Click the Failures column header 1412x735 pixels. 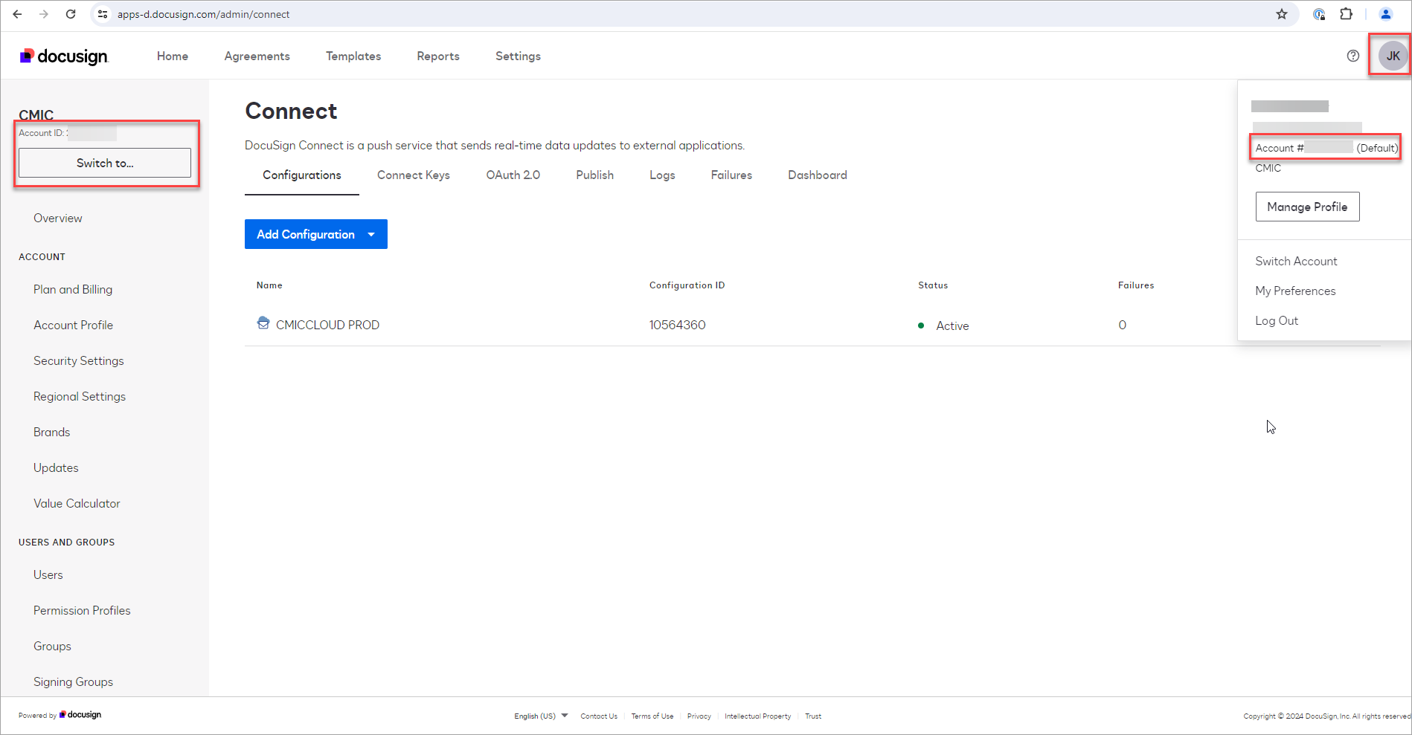tap(1136, 285)
